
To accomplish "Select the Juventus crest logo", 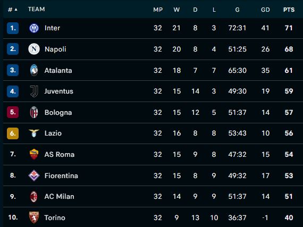I will (x=34, y=91).
